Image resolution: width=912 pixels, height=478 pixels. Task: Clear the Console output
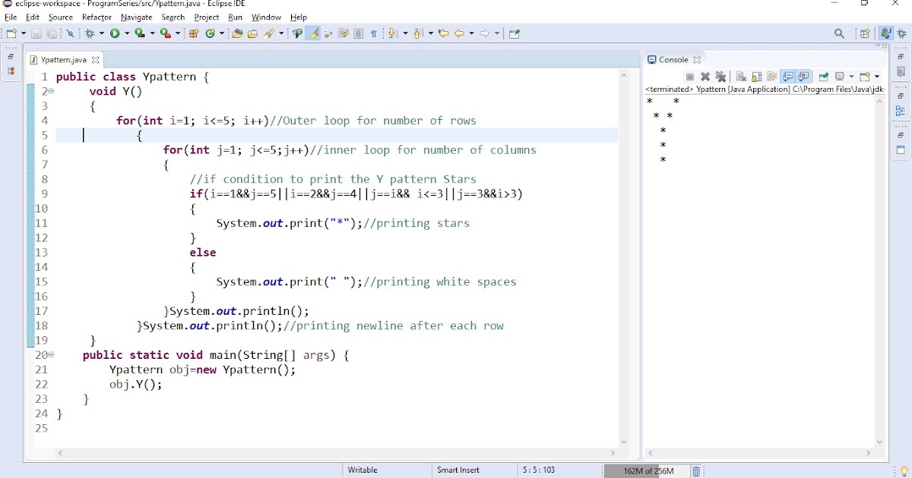pos(739,76)
